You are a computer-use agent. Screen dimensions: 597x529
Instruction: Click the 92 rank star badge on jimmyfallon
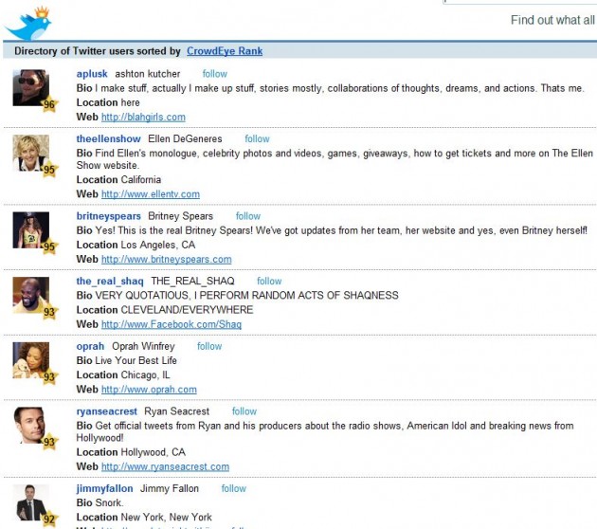click(x=49, y=520)
